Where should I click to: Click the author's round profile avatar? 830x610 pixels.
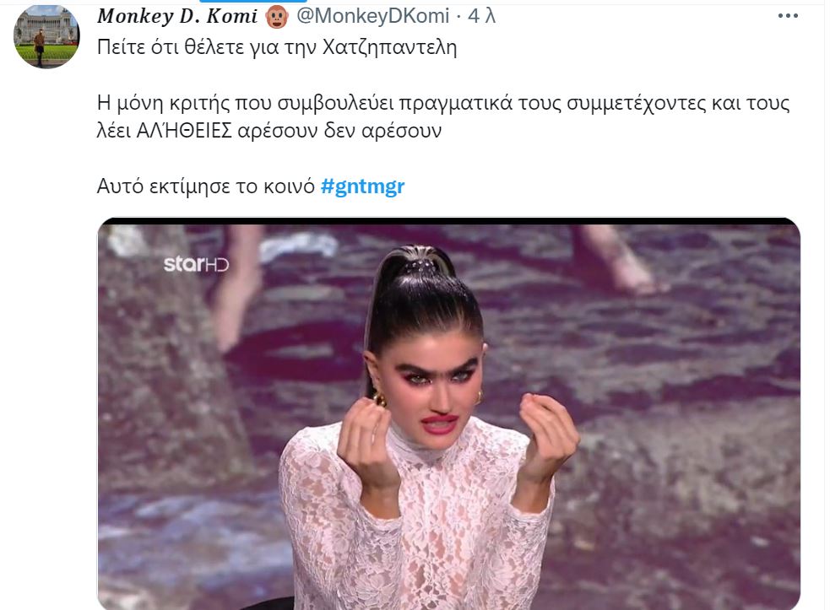click(x=46, y=36)
